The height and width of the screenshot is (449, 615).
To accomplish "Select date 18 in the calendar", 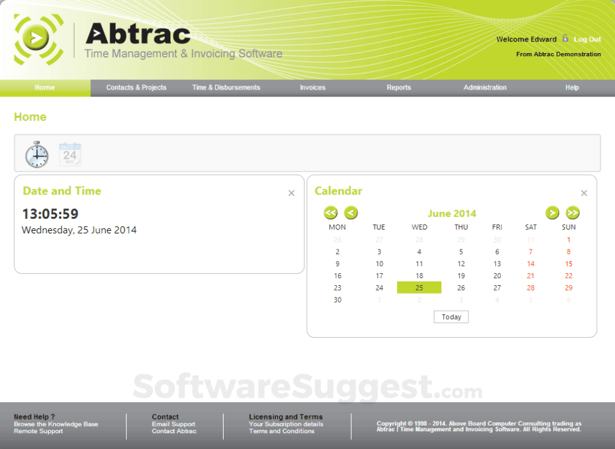I will (x=419, y=276).
